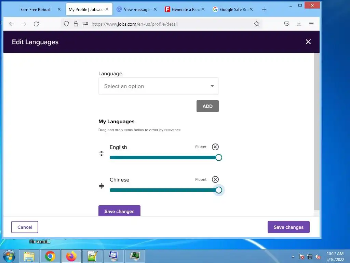The width and height of the screenshot is (350, 263).
Task: Open Windows Explorer from the taskbar
Action: (x=29, y=256)
